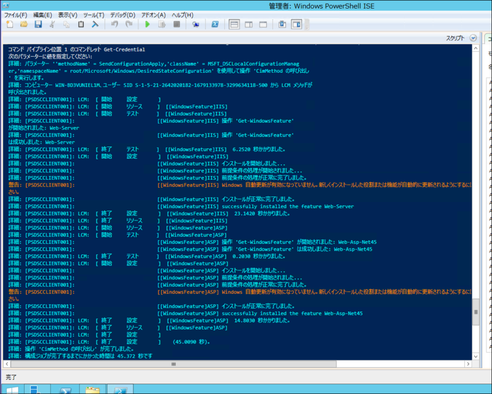Paste from clipboard icon
The width and height of the screenshot is (492, 394).
(x=81, y=25)
